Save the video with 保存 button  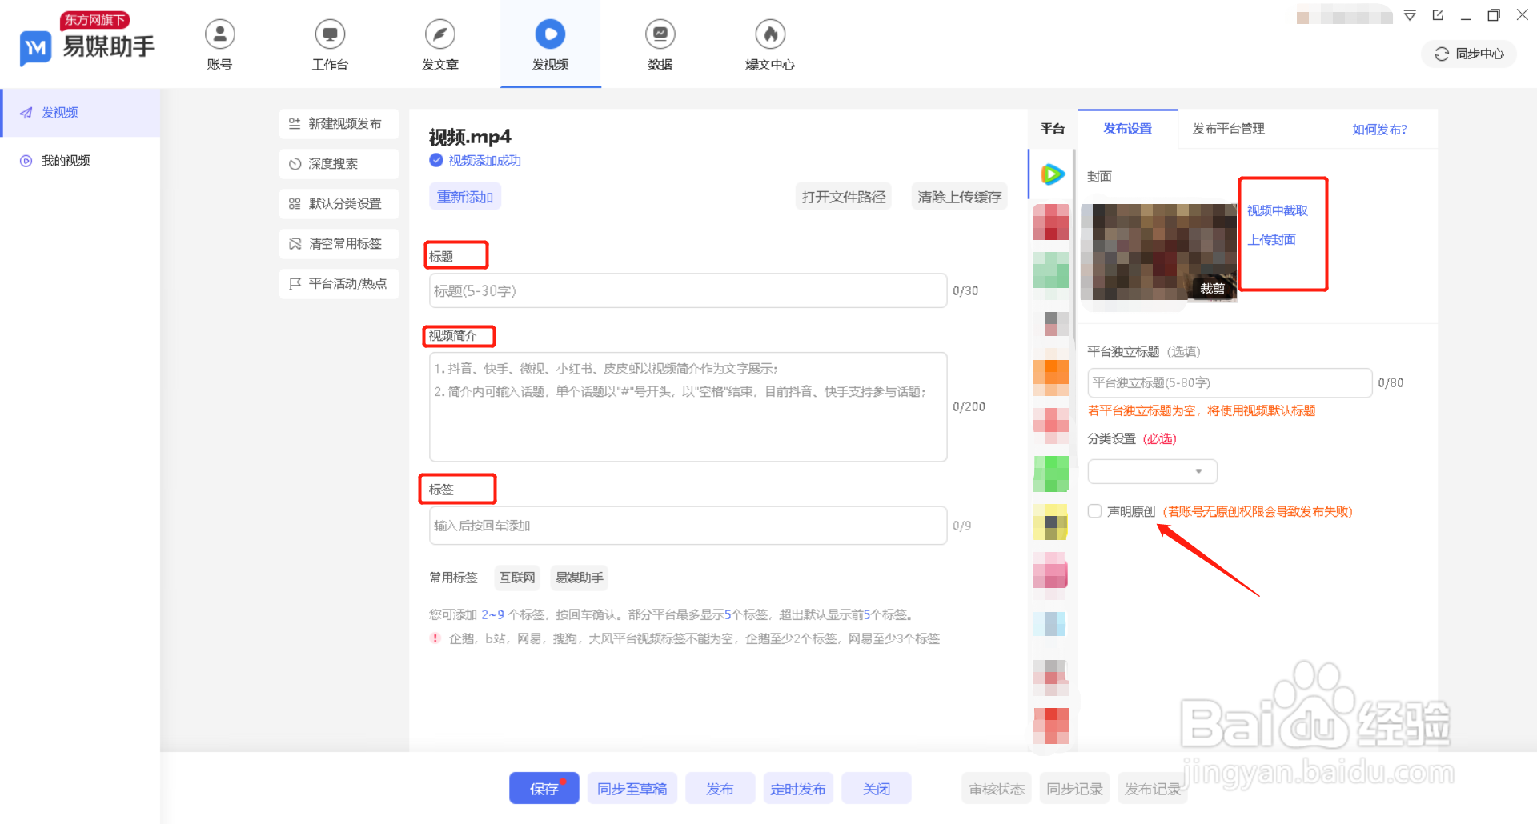(544, 788)
